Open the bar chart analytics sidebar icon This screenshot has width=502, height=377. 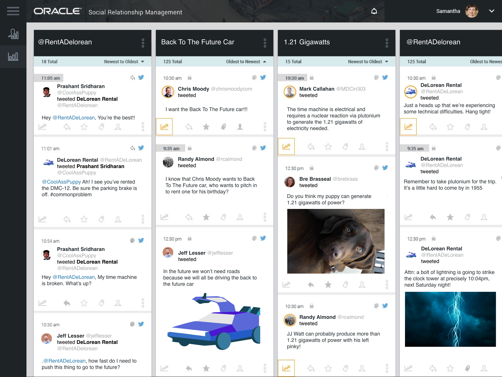pos(13,56)
